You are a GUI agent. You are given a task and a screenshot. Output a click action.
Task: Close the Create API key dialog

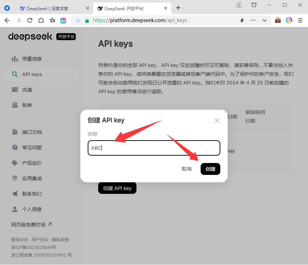tap(217, 121)
